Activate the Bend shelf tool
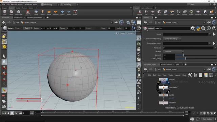Viewport: 217px width, 122px height. 11,13
